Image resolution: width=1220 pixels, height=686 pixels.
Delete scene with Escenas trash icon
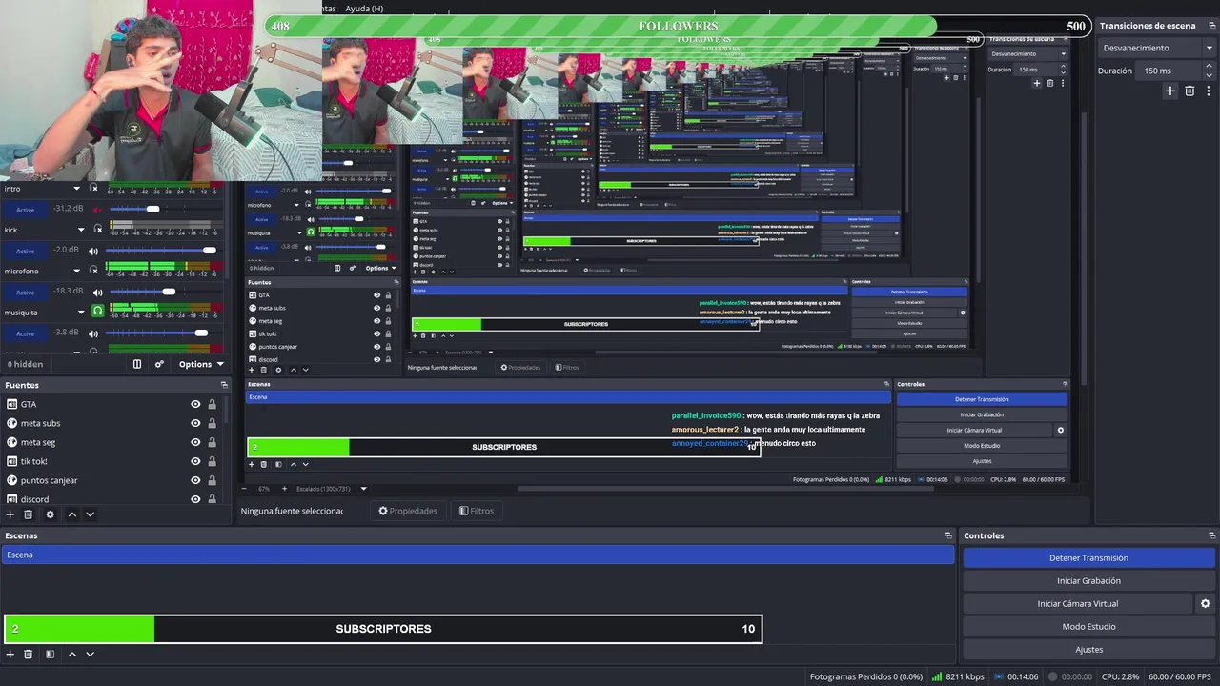tap(29, 655)
